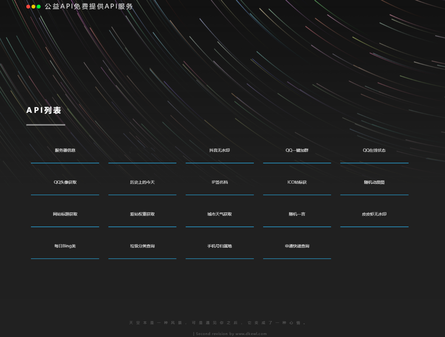This screenshot has width=445, height=337.
Task: Click the API列表 section heading
Action: click(x=44, y=110)
